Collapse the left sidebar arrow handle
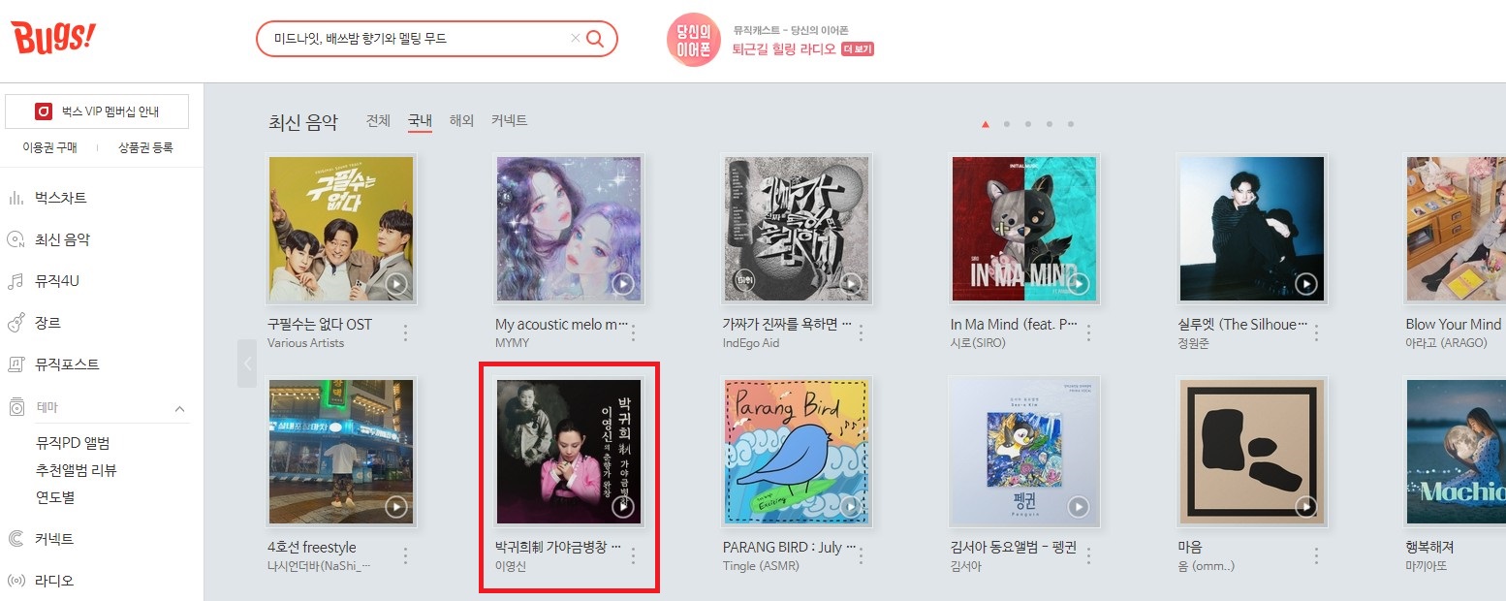 tap(247, 364)
